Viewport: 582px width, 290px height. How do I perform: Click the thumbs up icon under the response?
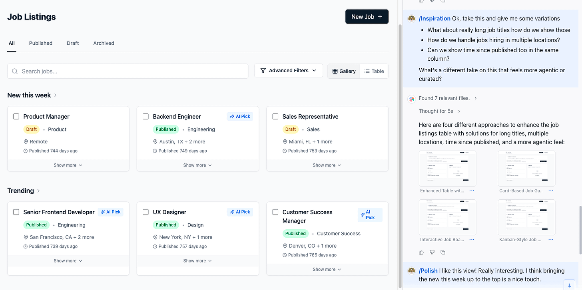pyautogui.click(x=421, y=252)
